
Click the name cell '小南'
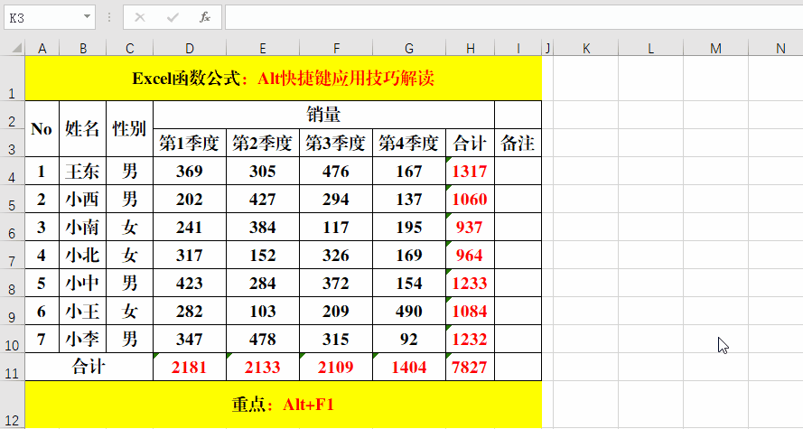click(83, 227)
